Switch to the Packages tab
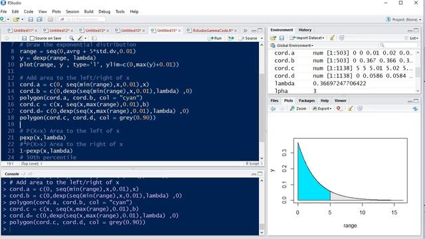Viewport: 425px width, 239px height. [307, 100]
